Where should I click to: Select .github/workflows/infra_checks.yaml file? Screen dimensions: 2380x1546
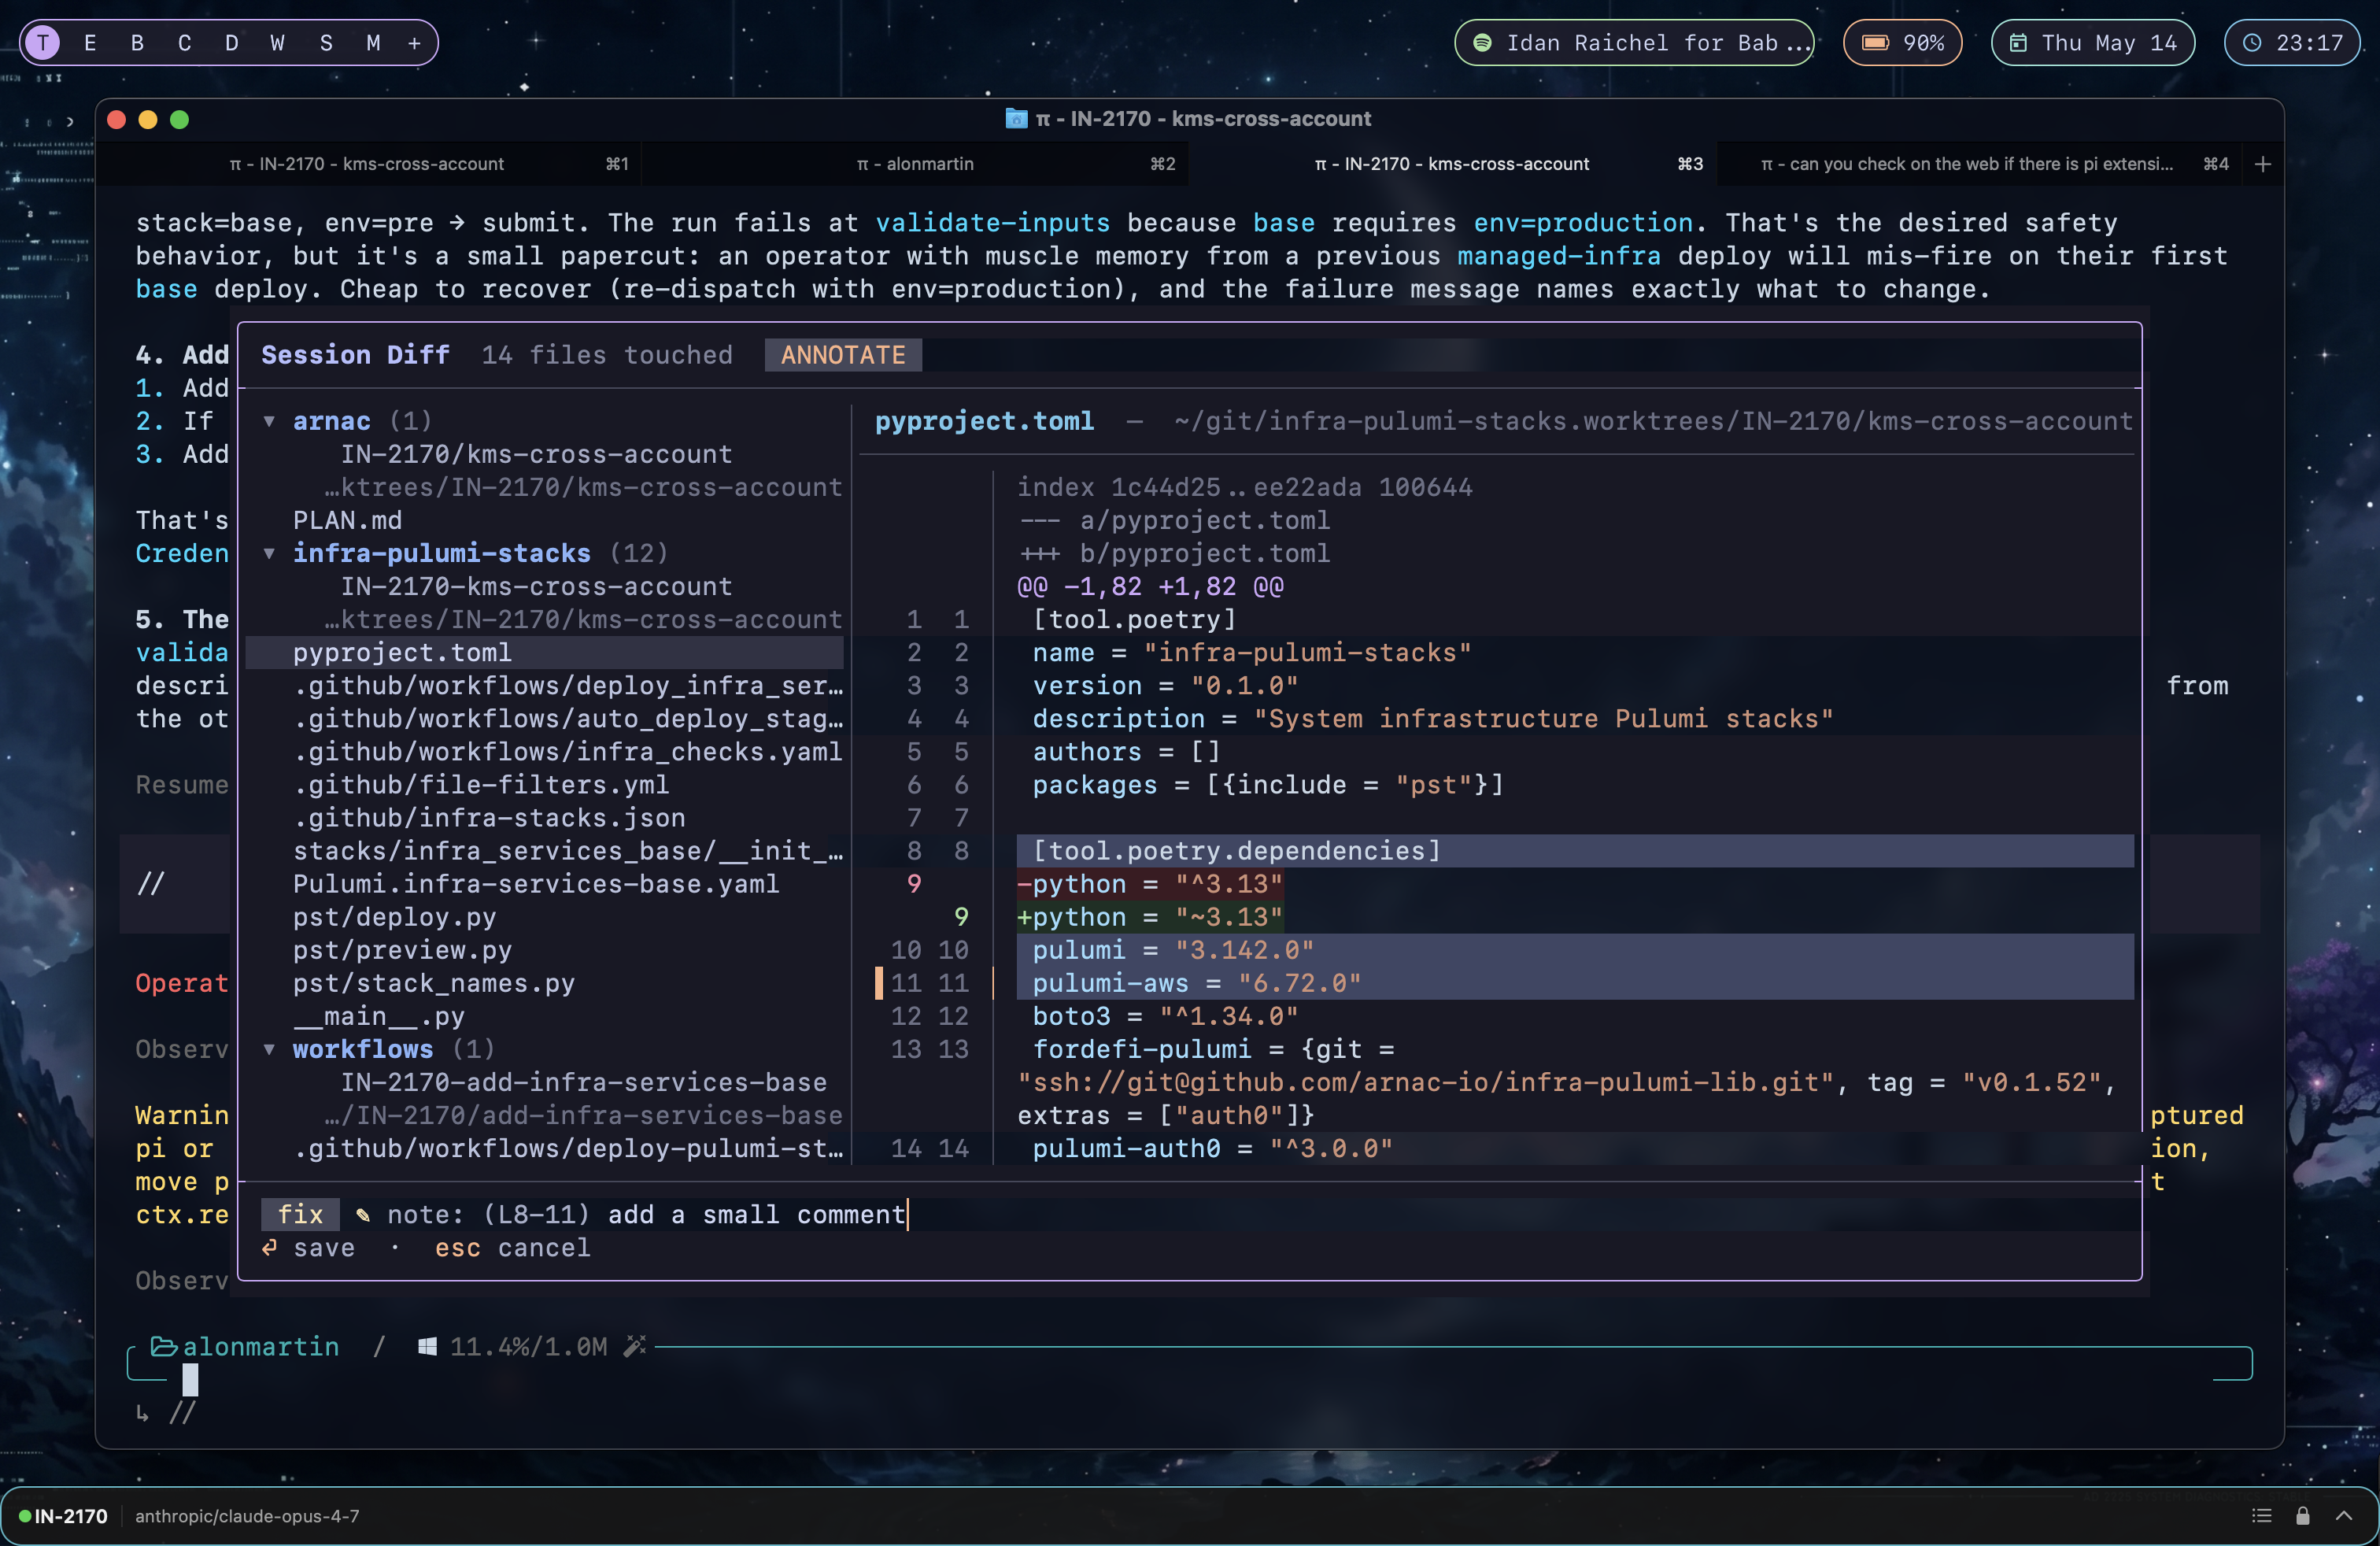point(567,752)
